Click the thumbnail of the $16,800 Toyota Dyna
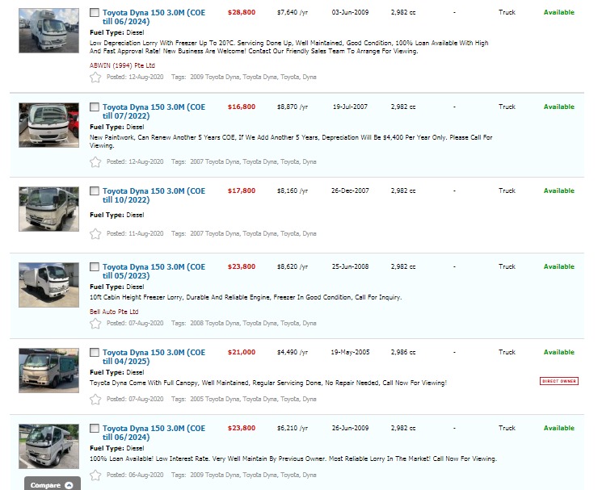 click(x=48, y=125)
